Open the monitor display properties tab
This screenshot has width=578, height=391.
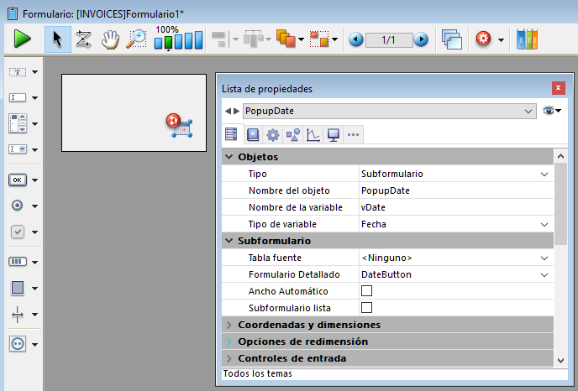tap(333, 134)
